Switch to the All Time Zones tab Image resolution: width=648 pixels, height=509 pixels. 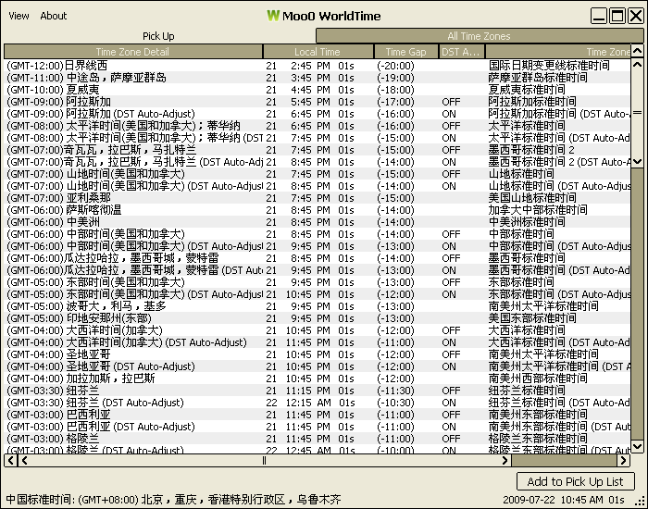pyautogui.click(x=479, y=36)
